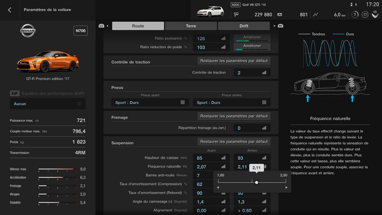This screenshot has height=215, width=382.
Task: Click the Poids value 1 823
Action: tap(79, 142)
